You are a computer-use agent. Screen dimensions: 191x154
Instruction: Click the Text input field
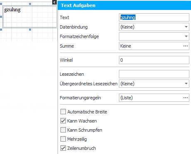(154, 17)
